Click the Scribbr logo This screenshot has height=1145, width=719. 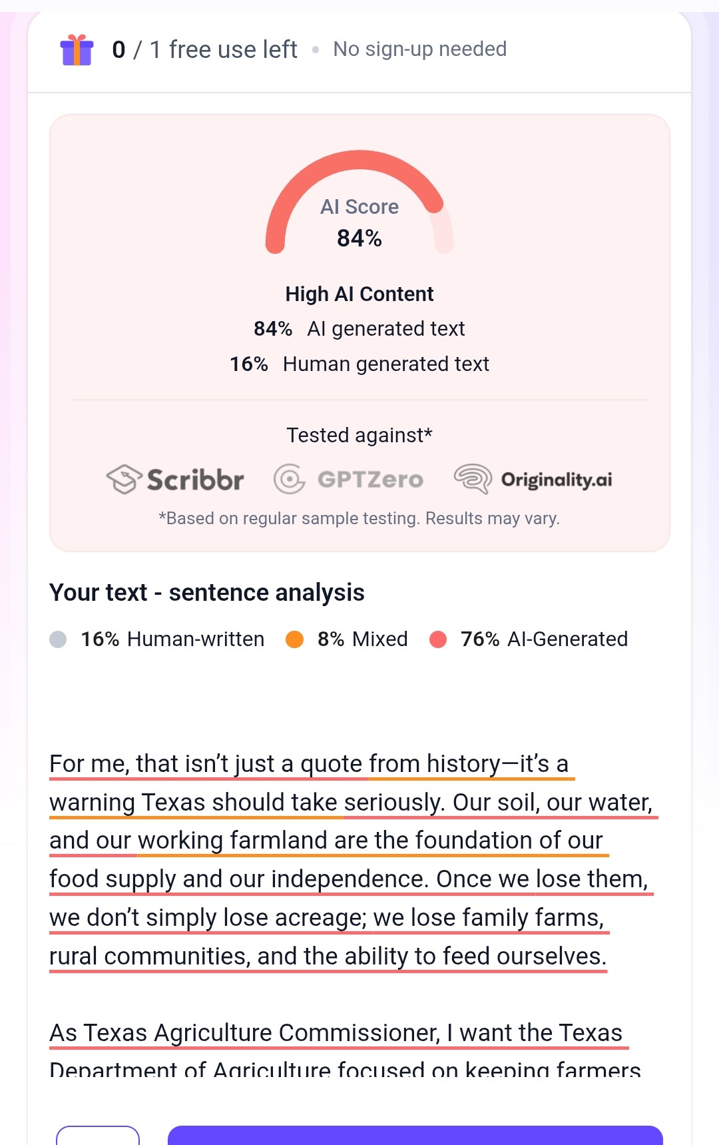[x=175, y=480]
